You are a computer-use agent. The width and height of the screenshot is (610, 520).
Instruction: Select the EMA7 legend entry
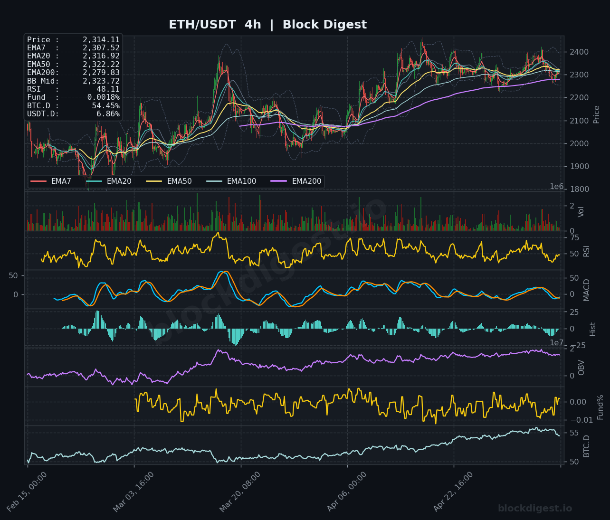click(x=51, y=181)
